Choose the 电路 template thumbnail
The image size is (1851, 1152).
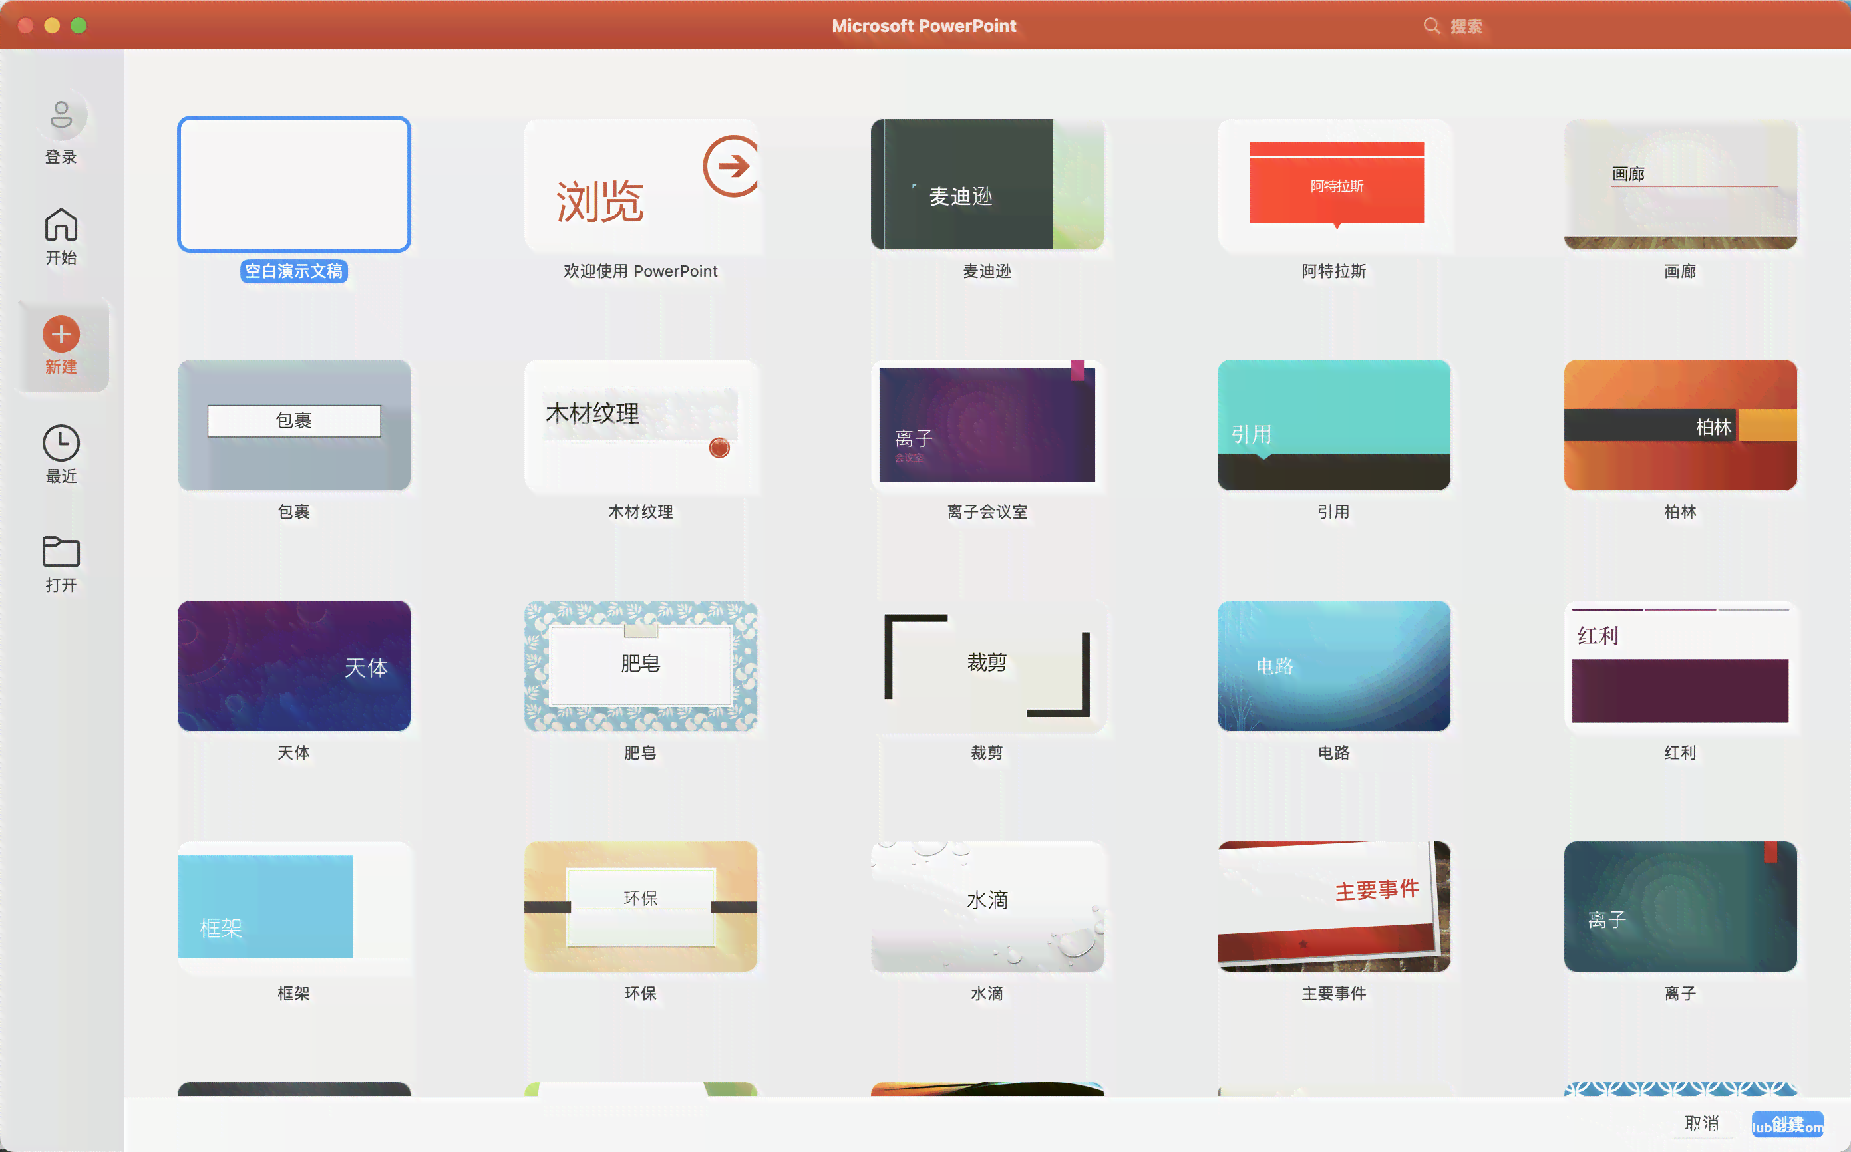1334,665
